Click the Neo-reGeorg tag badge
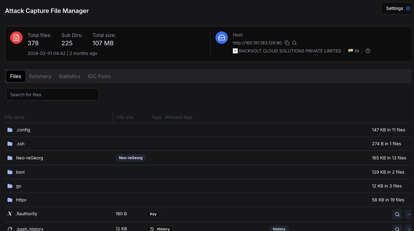 point(131,158)
